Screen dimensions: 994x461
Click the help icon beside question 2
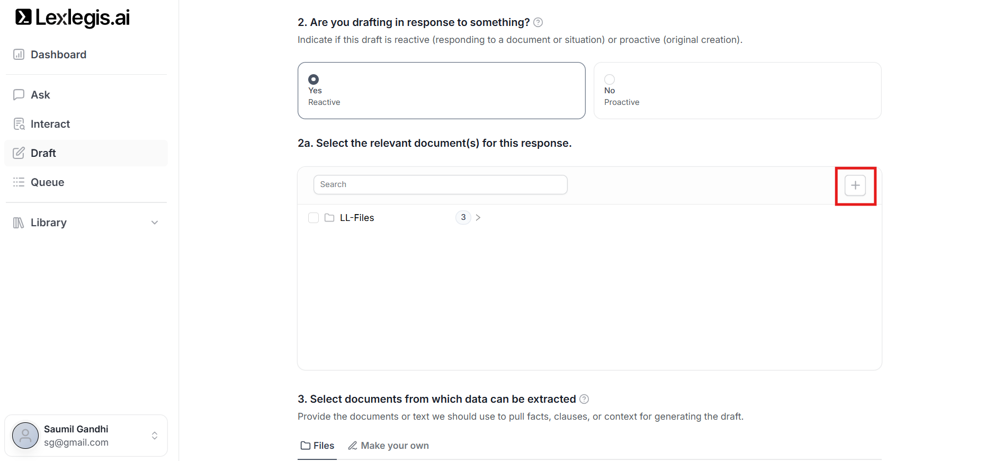[x=538, y=22]
